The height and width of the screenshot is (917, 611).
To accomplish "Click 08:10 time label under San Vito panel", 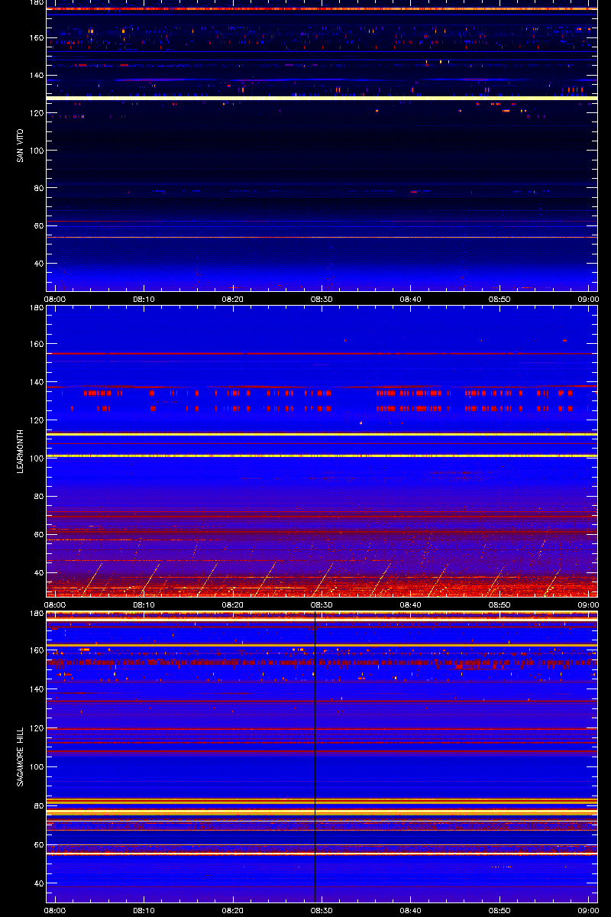I will 144,299.
